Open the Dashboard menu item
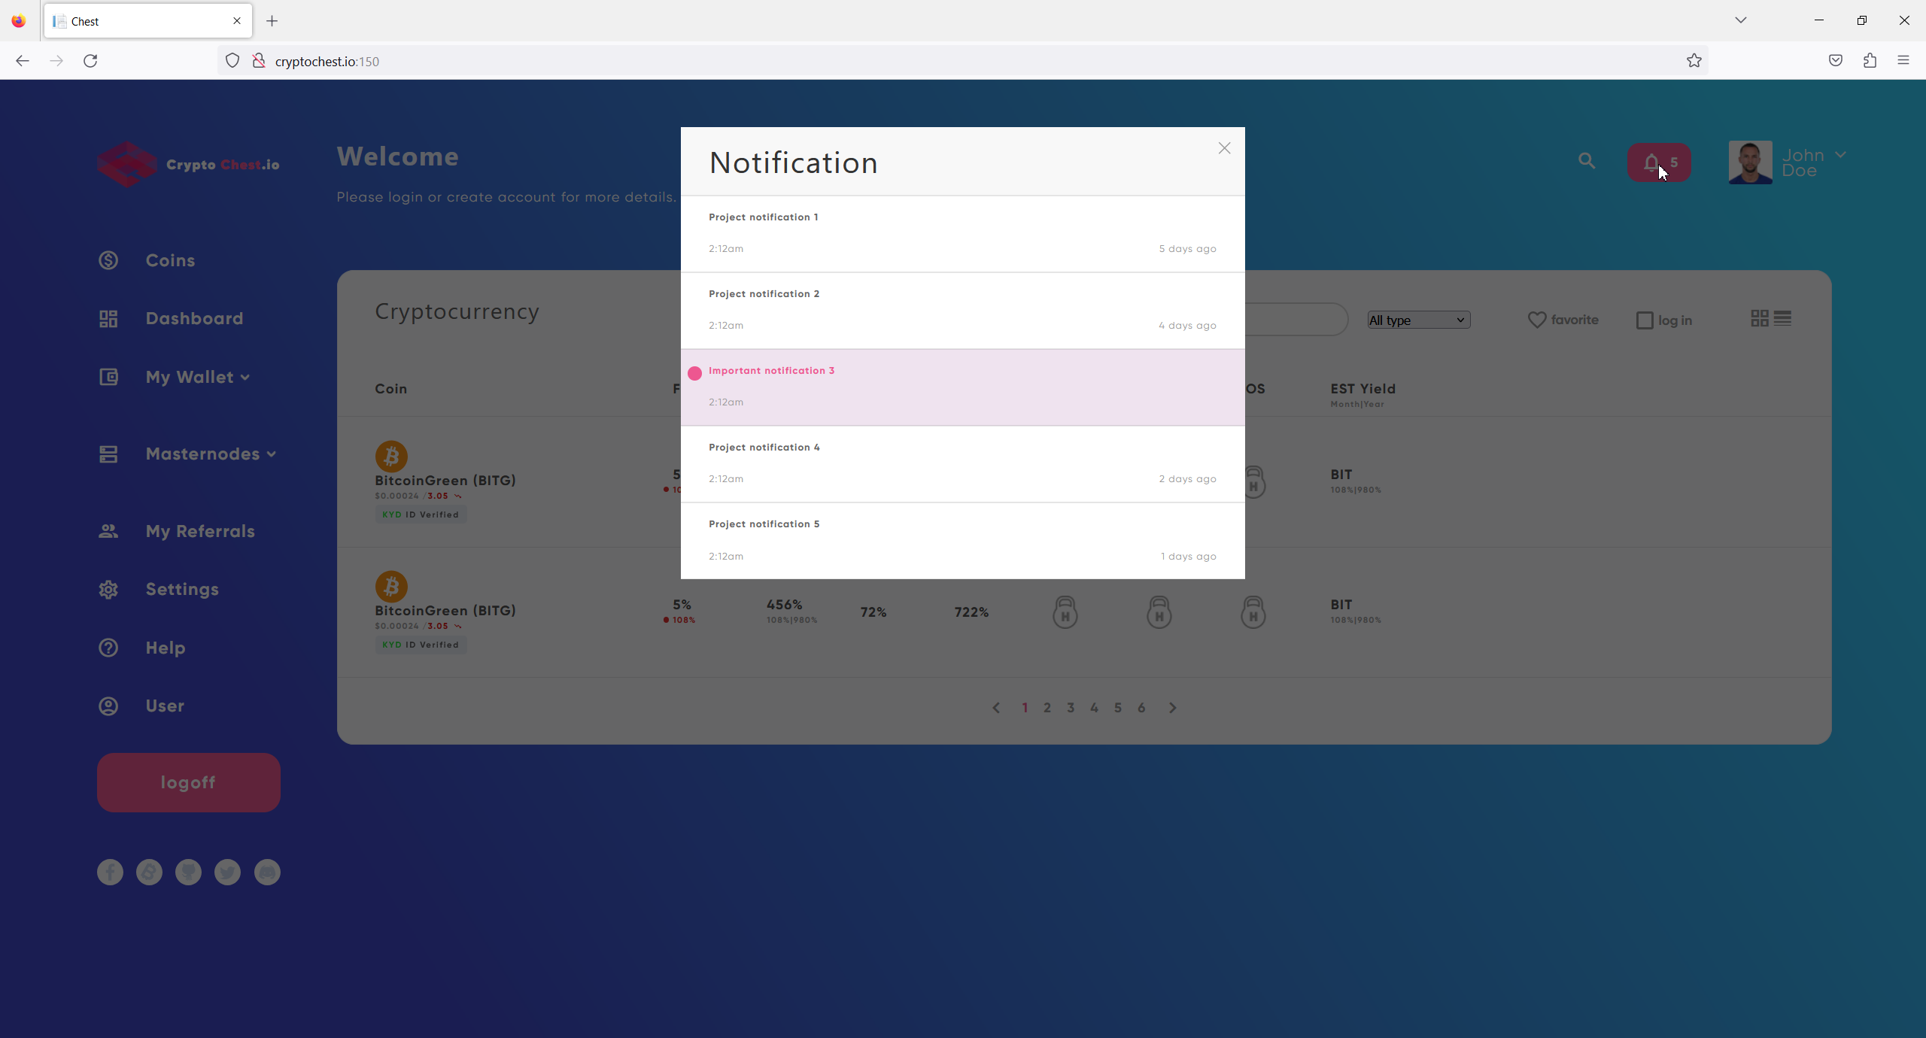Viewport: 1926px width, 1038px height. 194,319
